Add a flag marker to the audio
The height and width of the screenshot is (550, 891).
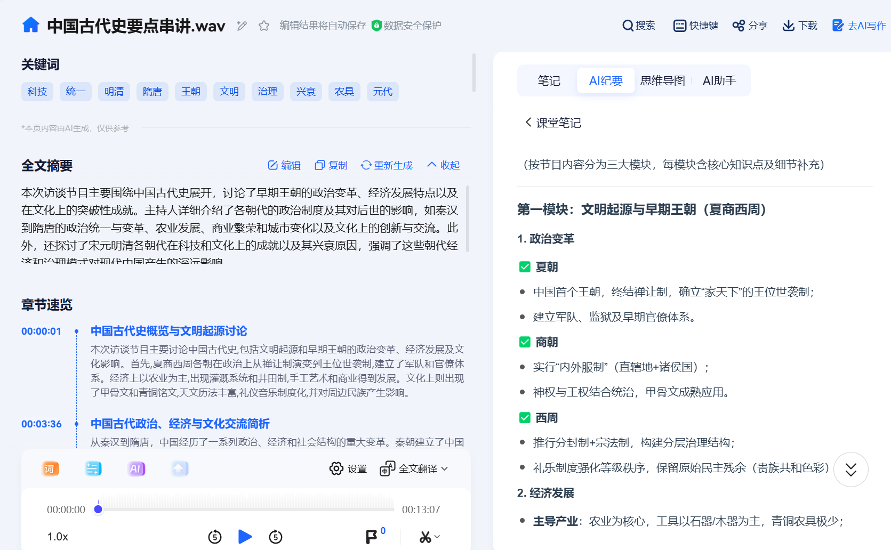(372, 537)
